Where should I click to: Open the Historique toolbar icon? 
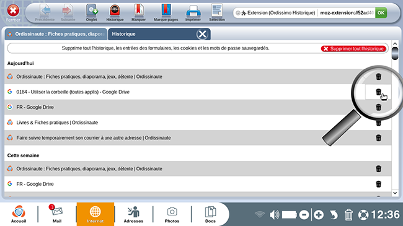click(115, 12)
